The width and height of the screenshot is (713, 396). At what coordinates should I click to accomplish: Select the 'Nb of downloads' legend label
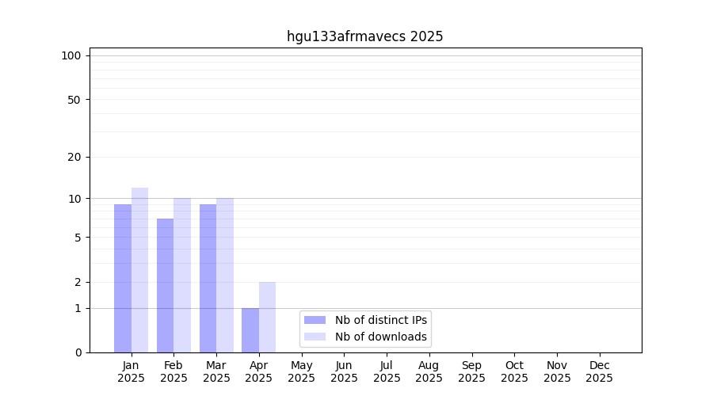point(380,337)
